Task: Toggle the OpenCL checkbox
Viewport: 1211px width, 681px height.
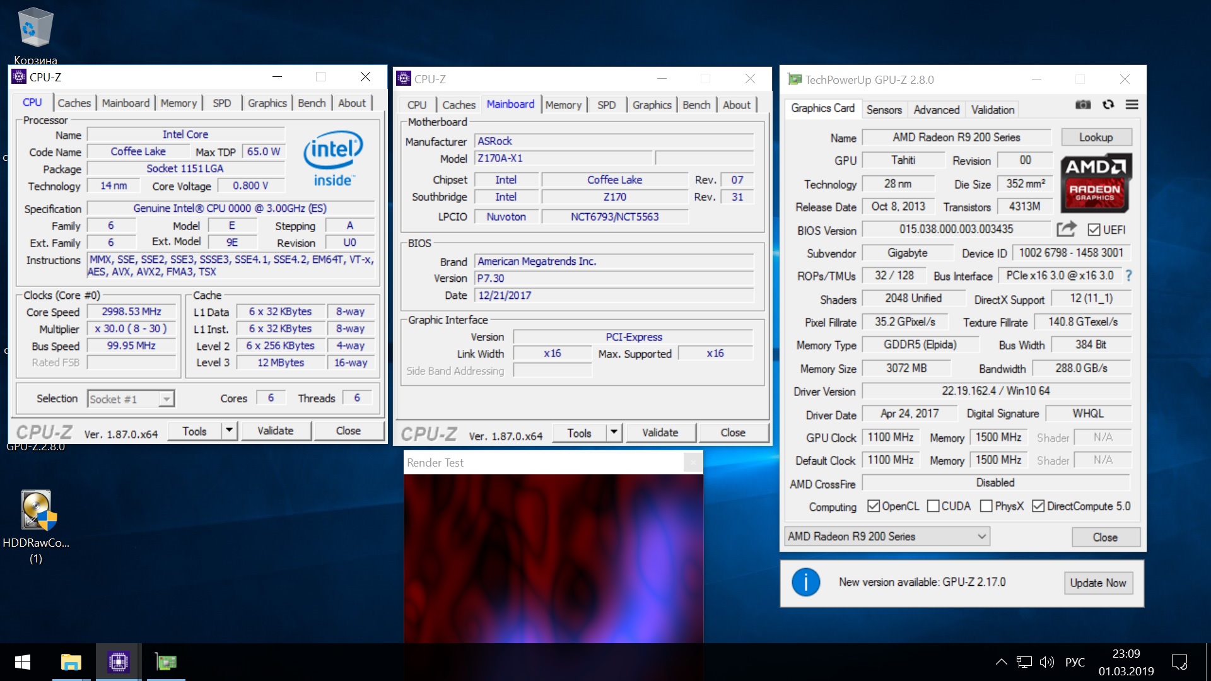Action: click(874, 506)
